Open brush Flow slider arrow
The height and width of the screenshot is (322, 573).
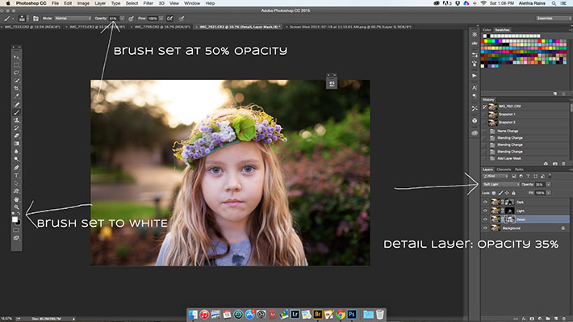click(161, 19)
